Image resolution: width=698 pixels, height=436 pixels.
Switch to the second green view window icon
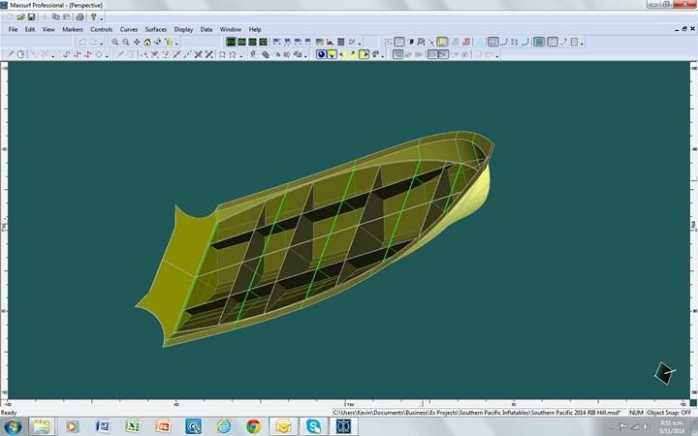pos(241,42)
